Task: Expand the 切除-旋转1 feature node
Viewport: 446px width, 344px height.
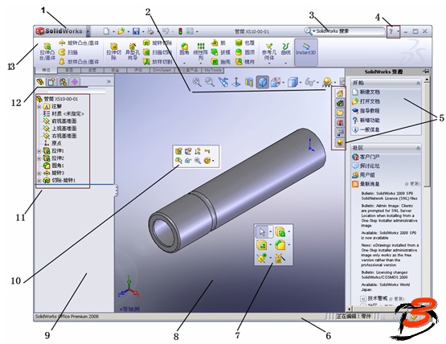Action: 39,180
